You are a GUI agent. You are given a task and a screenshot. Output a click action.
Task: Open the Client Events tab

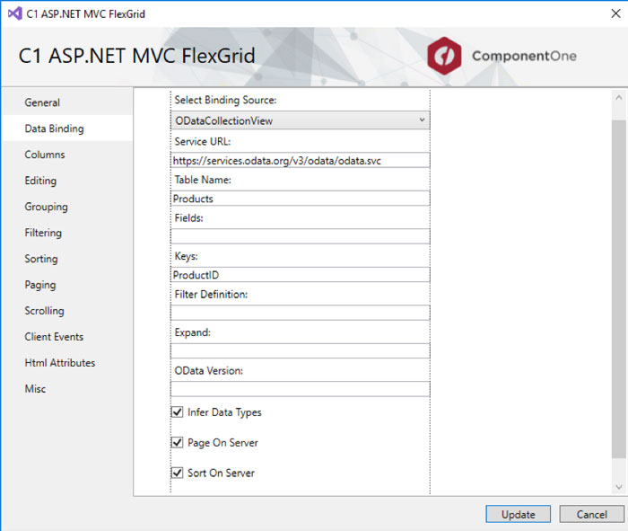54,337
